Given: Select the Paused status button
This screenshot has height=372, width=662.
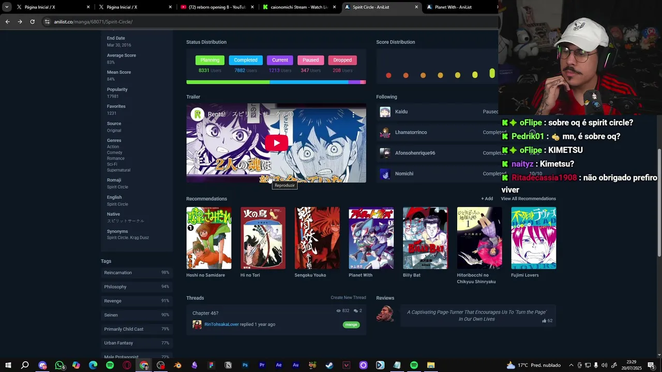Looking at the screenshot, I should [x=310, y=60].
